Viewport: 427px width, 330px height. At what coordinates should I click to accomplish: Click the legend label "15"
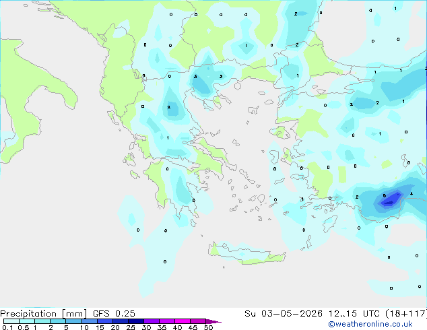(100, 327)
